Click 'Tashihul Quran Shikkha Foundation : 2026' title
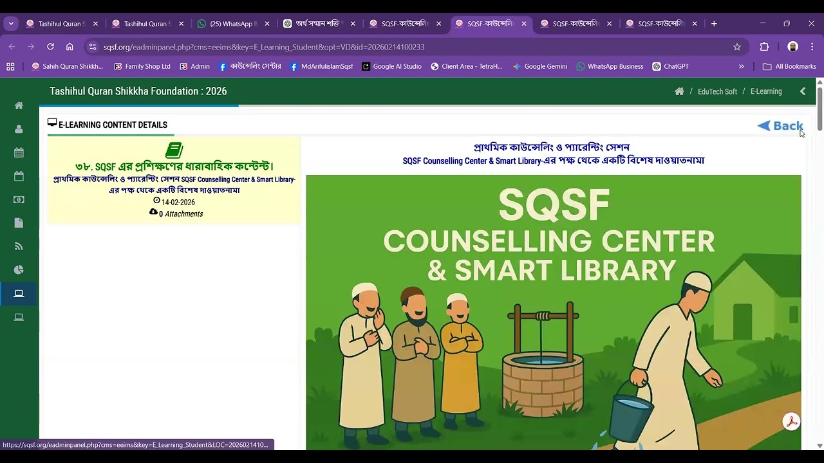The image size is (824, 463). tap(138, 91)
